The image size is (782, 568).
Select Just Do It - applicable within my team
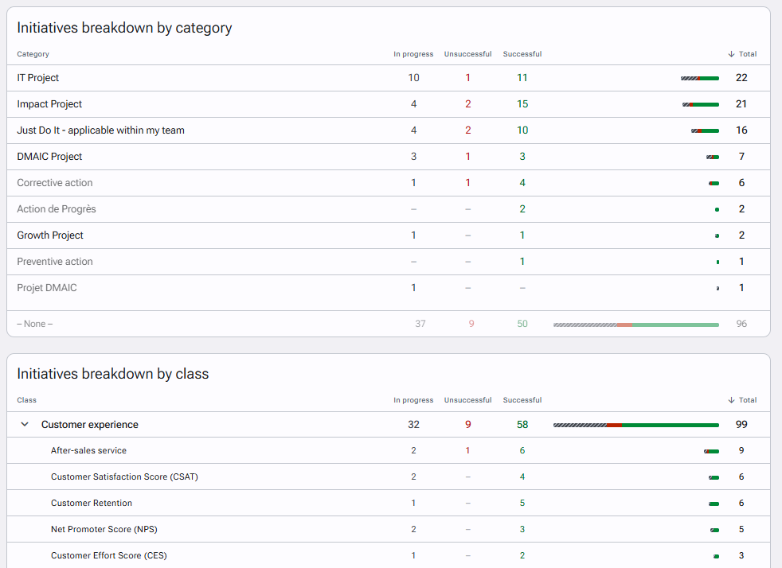coord(101,130)
